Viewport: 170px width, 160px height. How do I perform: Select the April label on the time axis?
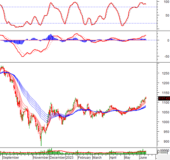113,157
